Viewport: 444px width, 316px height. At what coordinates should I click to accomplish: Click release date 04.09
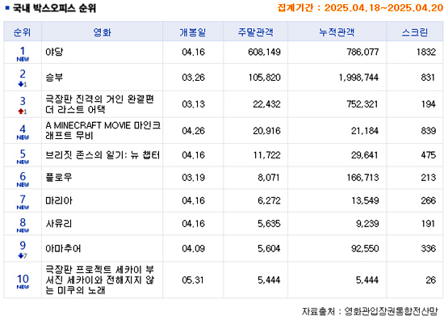click(x=194, y=249)
